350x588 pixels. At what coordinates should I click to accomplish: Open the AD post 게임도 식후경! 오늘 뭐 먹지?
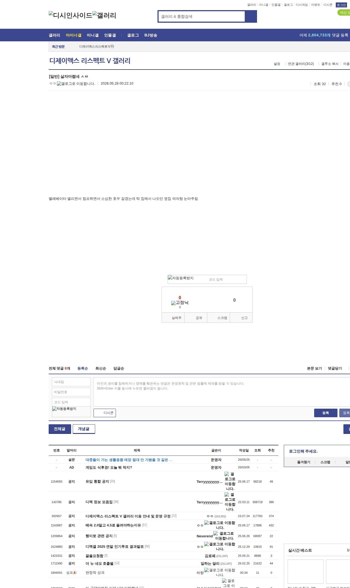(x=109, y=468)
